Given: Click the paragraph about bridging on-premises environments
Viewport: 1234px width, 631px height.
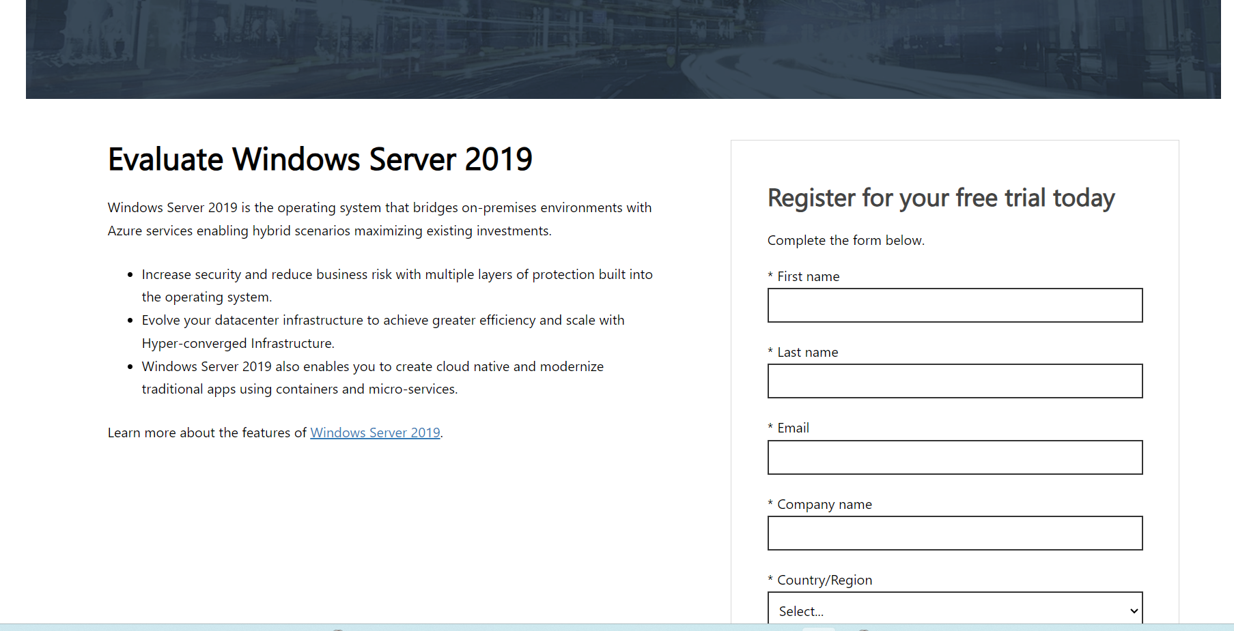Looking at the screenshot, I should tap(380, 219).
